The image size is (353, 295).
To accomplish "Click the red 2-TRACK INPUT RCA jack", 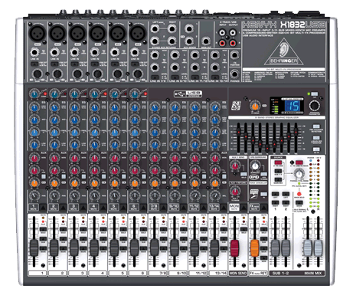I will click(223, 43).
